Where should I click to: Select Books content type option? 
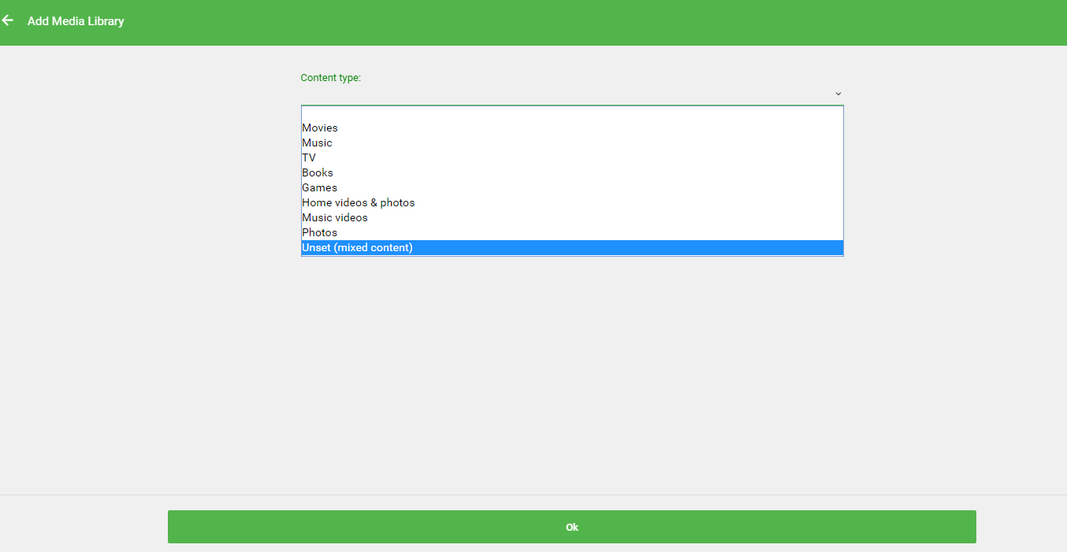[x=572, y=172]
